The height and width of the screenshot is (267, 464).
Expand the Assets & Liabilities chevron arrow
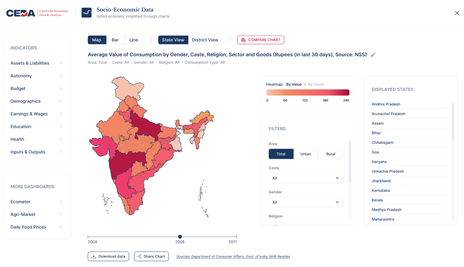pos(61,63)
